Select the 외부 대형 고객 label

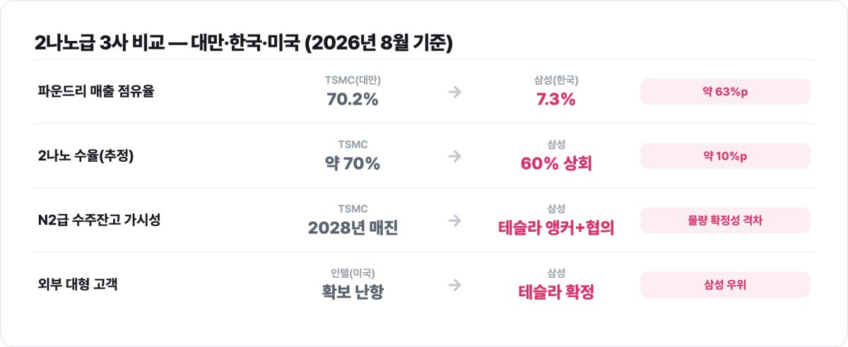[78, 285]
